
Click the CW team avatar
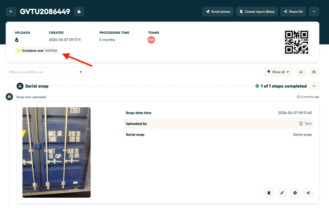tap(151, 40)
